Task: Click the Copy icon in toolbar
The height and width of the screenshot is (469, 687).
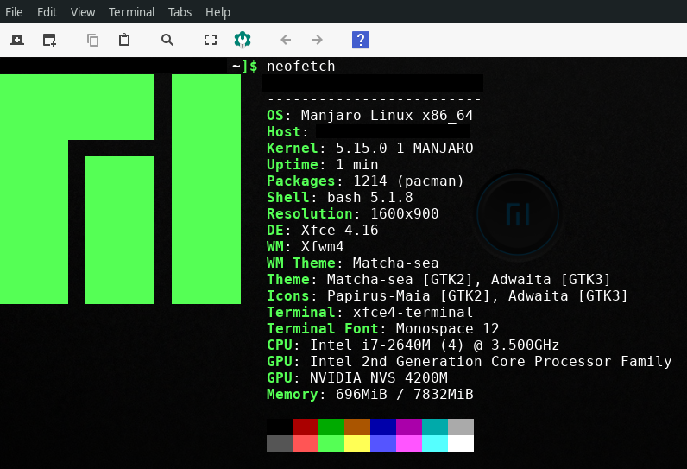Action: click(x=93, y=40)
